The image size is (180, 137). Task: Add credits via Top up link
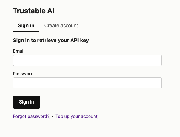[x=77, y=116]
